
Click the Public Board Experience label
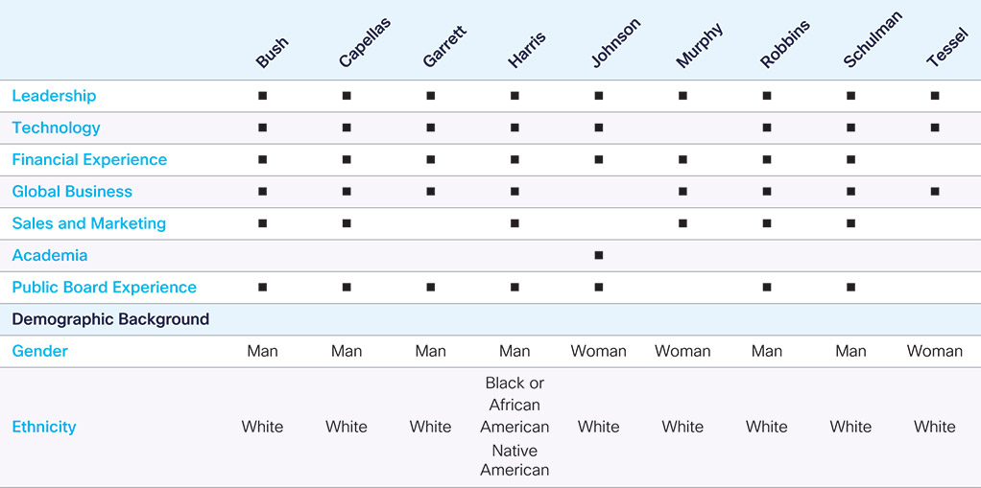point(105,288)
